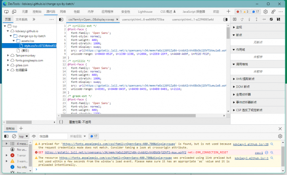
Task: Open the 性能 (Performance) tab
Action: pyautogui.click(x=77, y=12)
